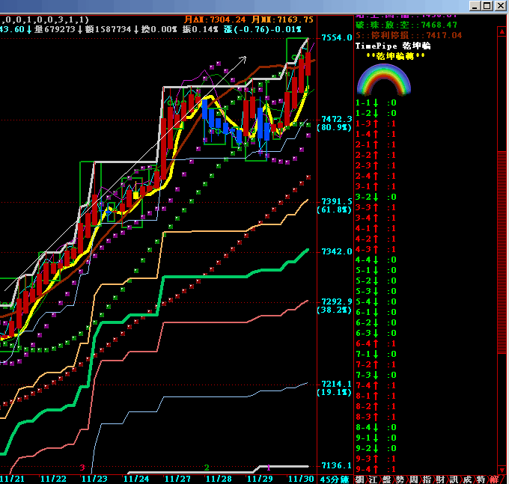
Task: Maximize the chart window
Action: [487, 5]
